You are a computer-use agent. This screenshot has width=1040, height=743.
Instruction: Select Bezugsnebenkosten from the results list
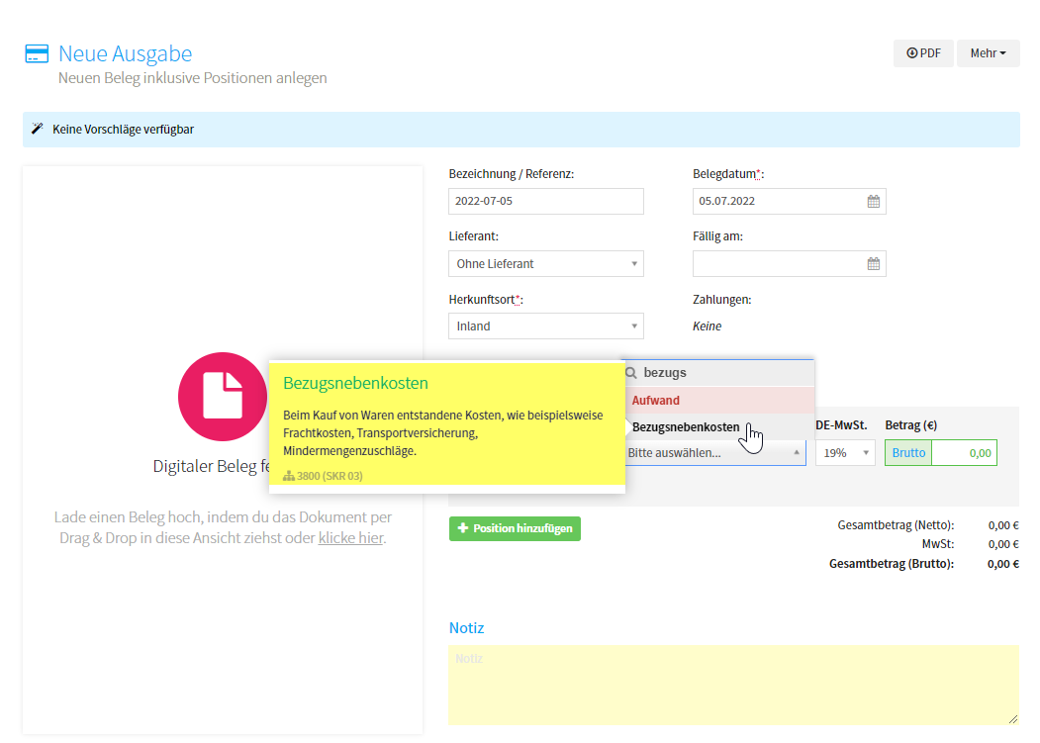tap(719, 426)
